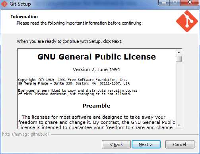Click the Next button to continue setup
This screenshot has height=154, width=200.
tap(146, 144)
